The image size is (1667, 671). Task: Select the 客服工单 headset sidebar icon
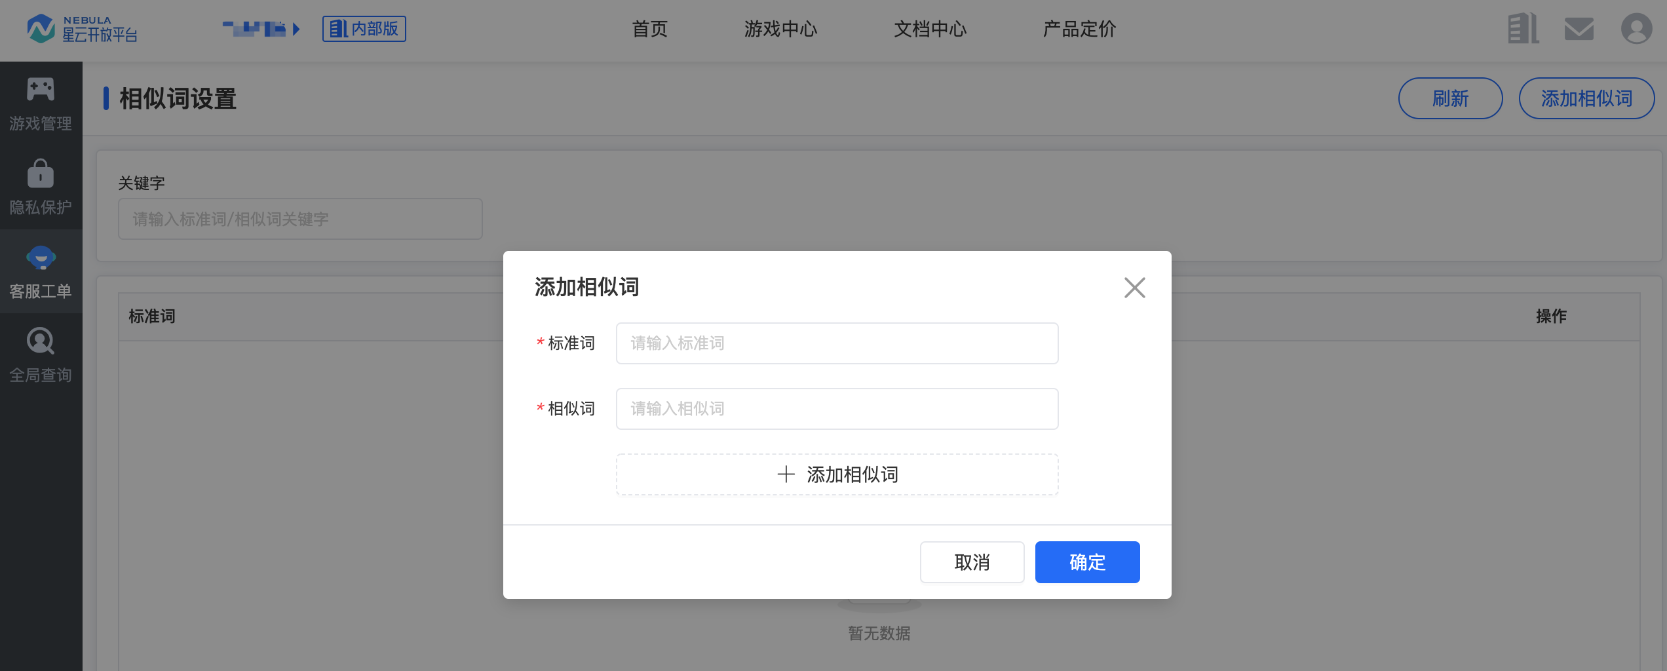41,258
